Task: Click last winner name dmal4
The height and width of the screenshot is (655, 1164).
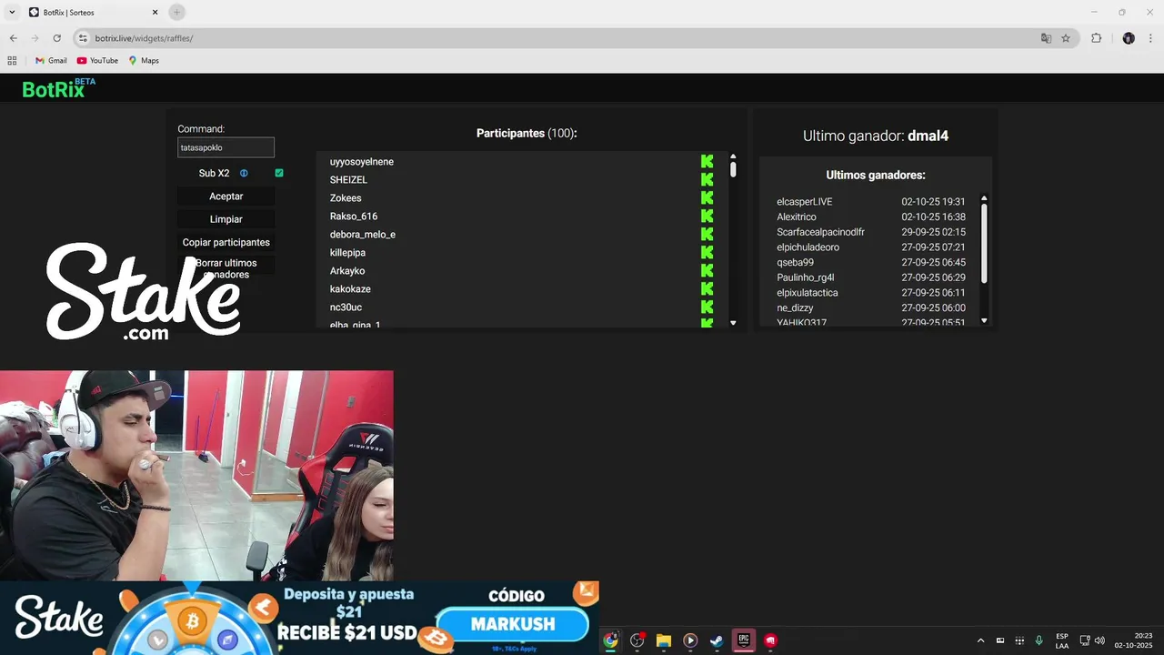Action: (928, 136)
